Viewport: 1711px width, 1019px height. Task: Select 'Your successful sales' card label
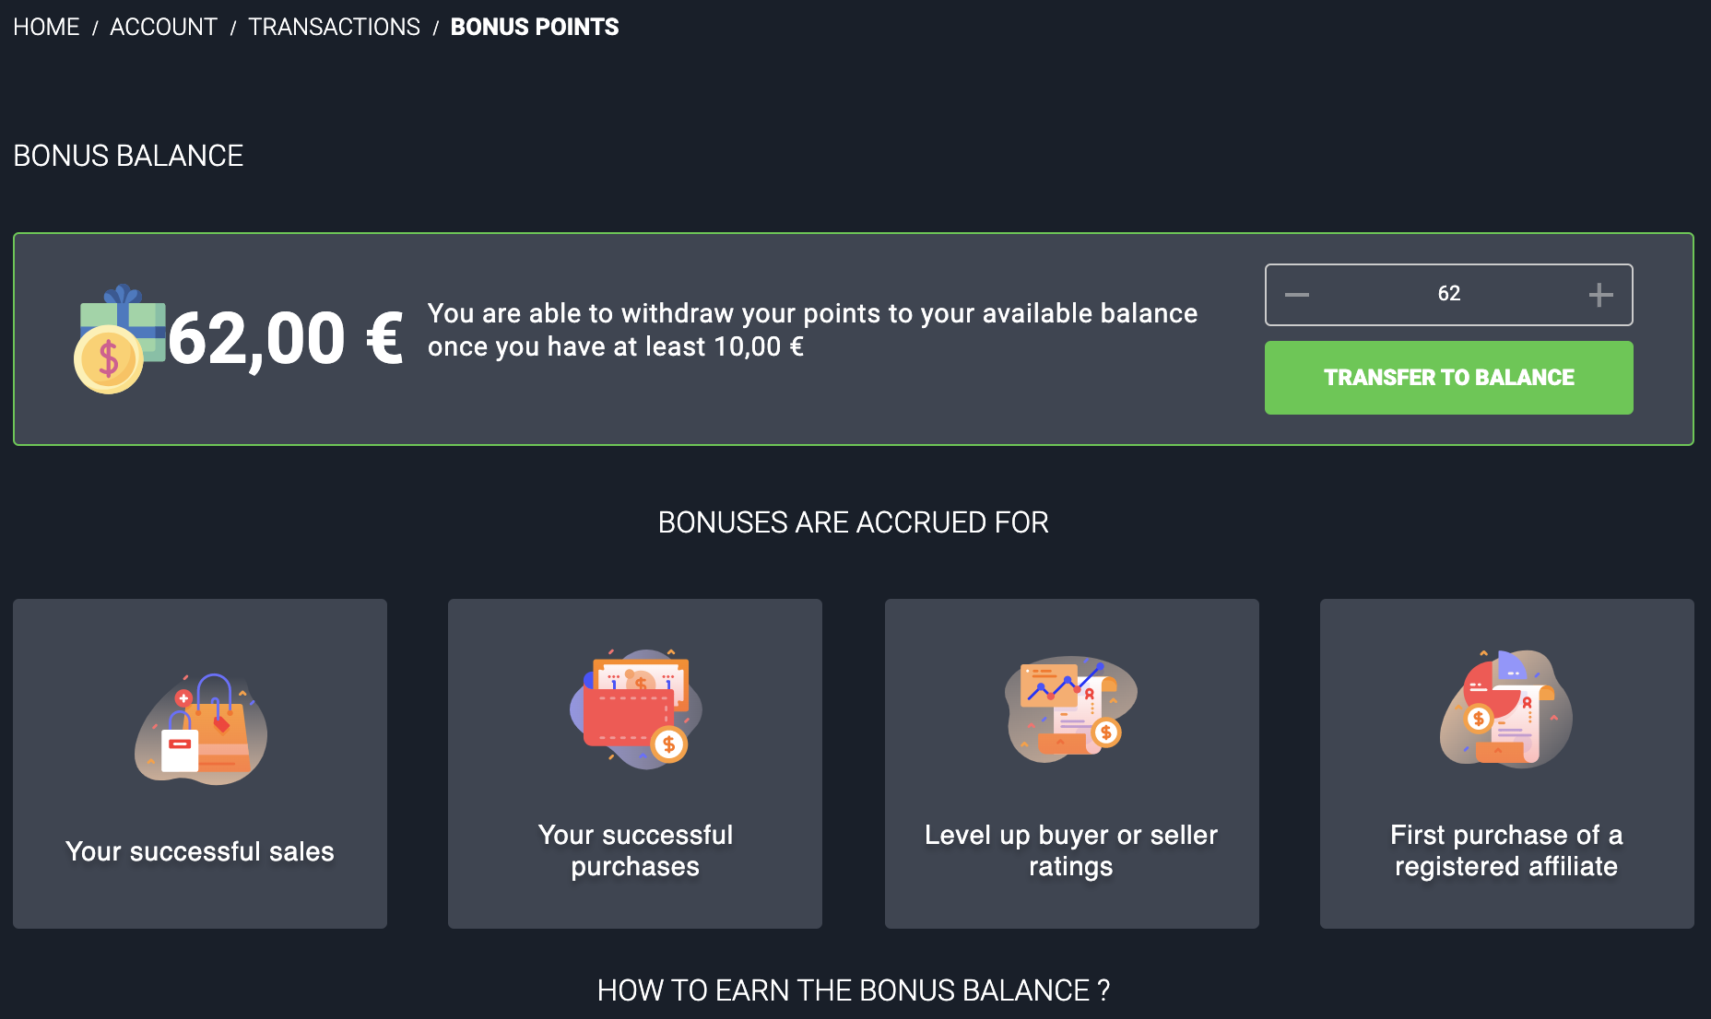click(200, 851)
